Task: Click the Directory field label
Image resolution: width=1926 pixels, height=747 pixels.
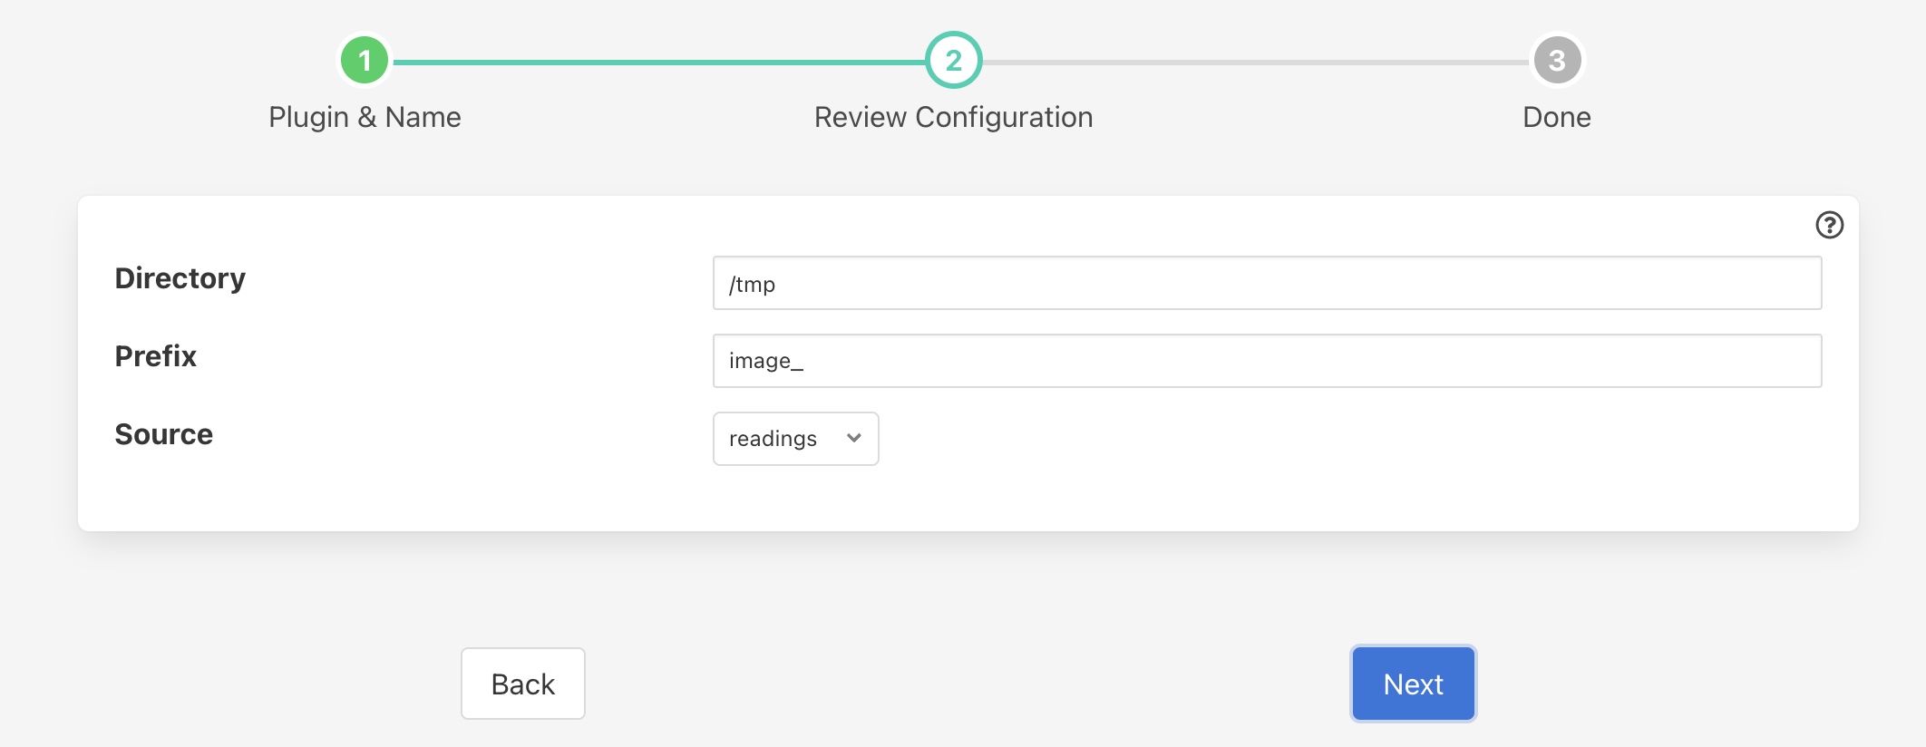Action: click(180, 278)
